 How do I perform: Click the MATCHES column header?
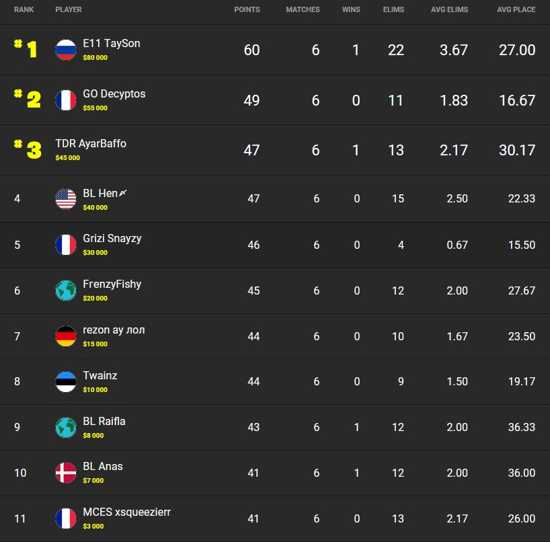(x=303, y=10)
